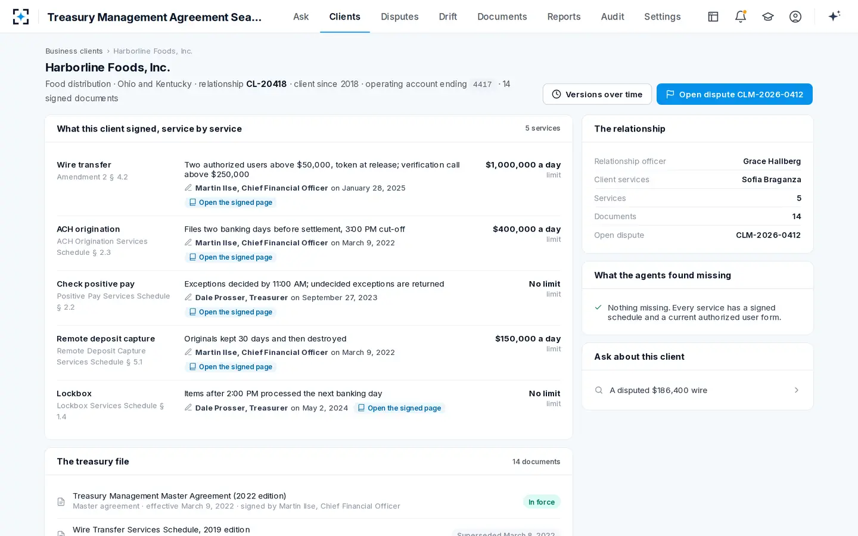Click the $150,000 a day limit value
Viewport: 858px width, 536px height.
pyautogui.click(x=528, y=339)
